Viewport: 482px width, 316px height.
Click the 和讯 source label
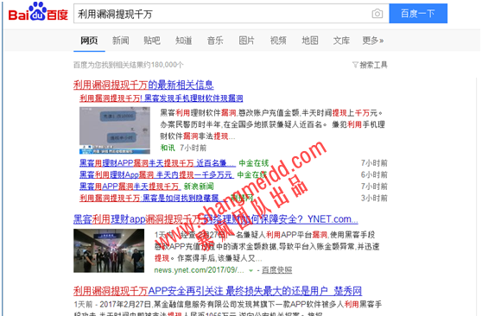click(x=168, y=148)
